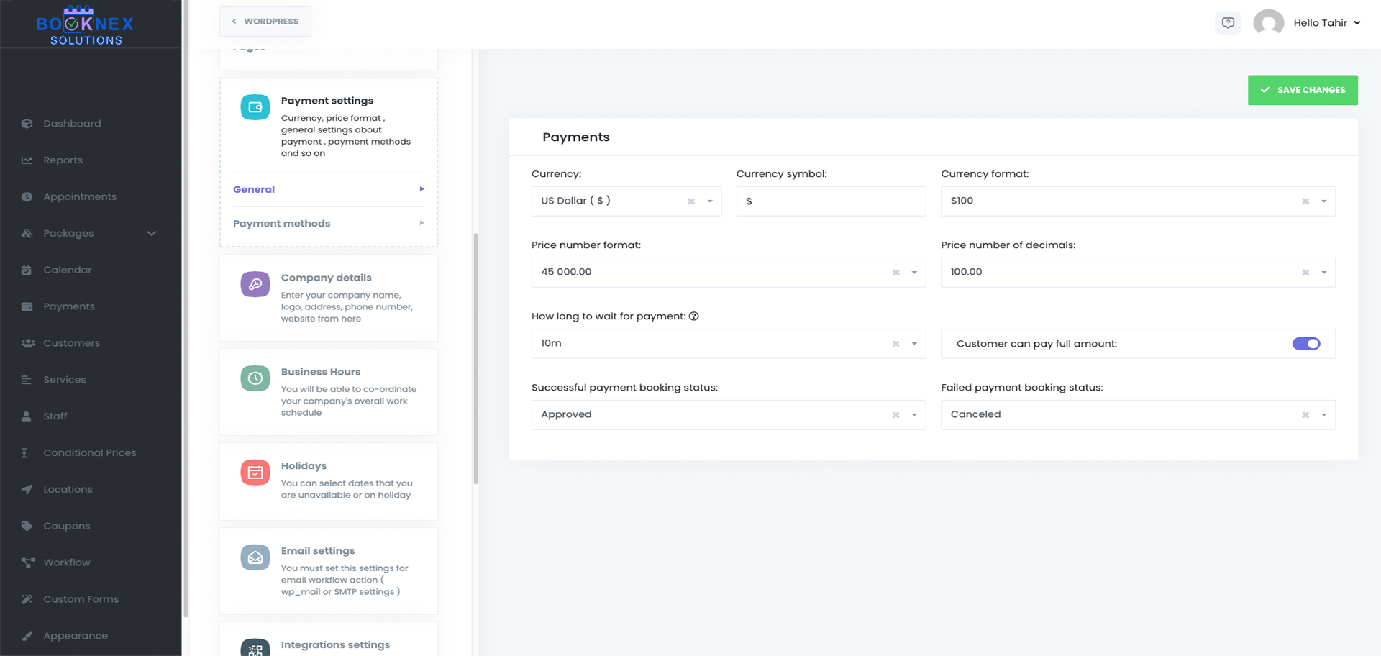Open the feedback chat icon near the profile
The width and height of the screenshot is (1381, 656).
(x=1228, y=22)
